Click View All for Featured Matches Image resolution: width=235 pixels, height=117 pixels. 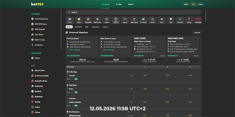(x=197, y=32)
